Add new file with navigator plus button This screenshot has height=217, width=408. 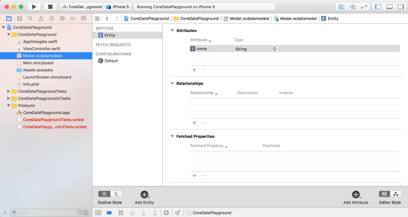tap(5, 213)
